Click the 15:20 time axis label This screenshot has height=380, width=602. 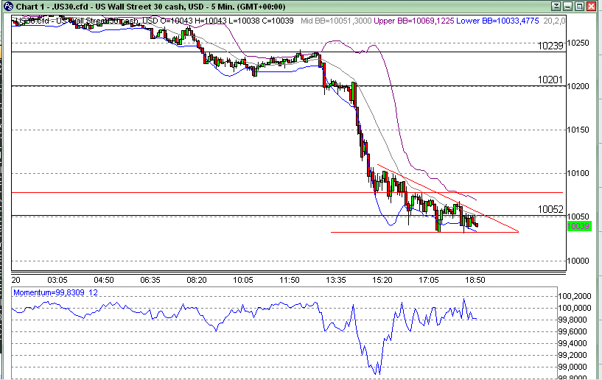[382, 280]
